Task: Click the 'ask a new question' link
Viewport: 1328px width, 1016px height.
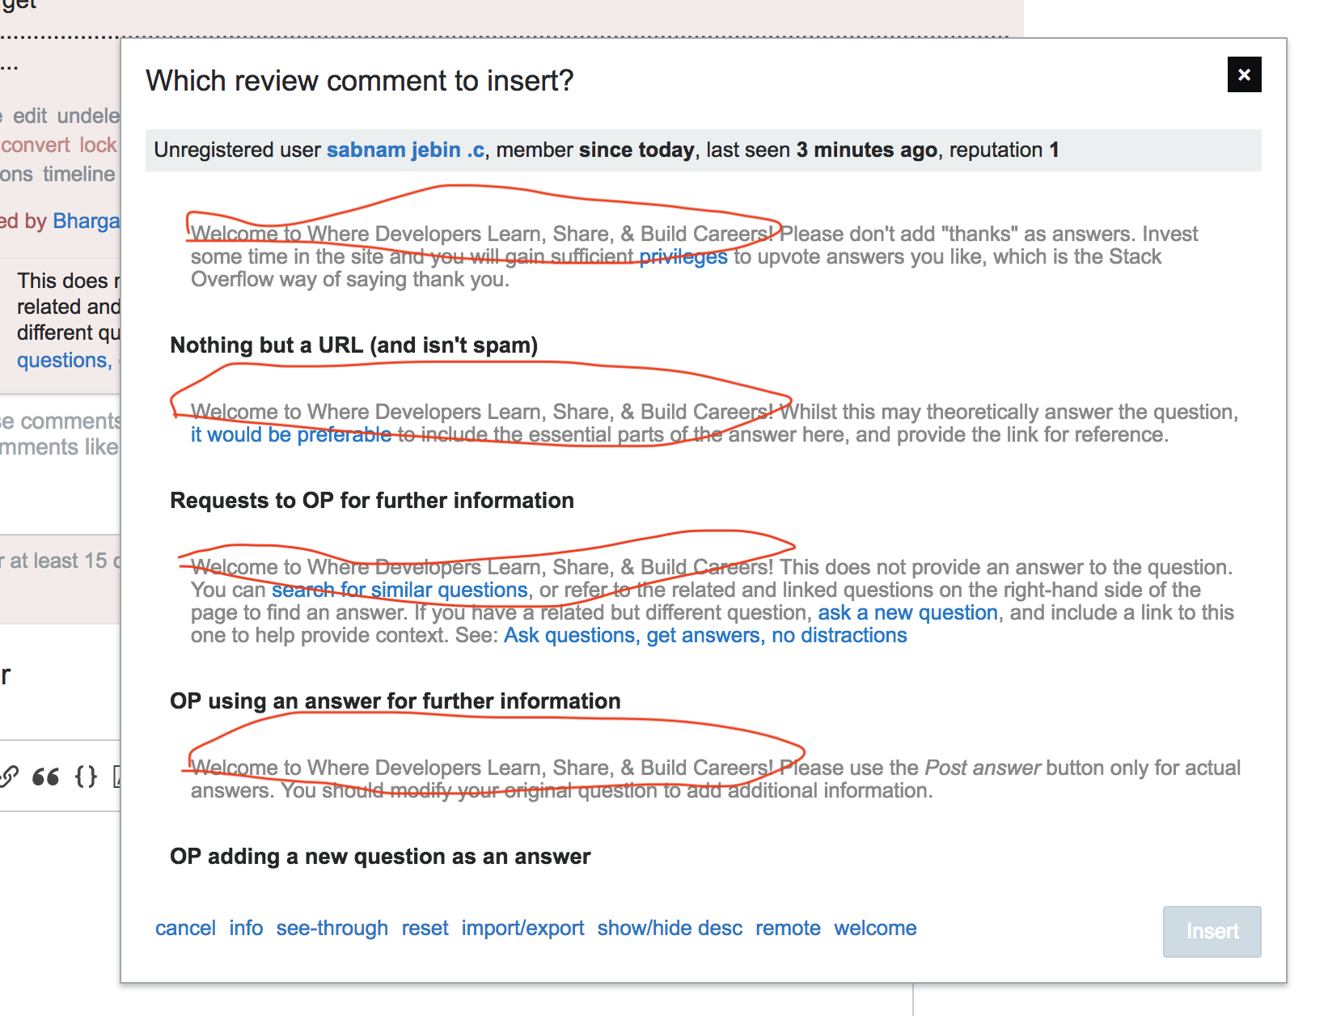Action: pyautogui.click(x=907, y=613)
